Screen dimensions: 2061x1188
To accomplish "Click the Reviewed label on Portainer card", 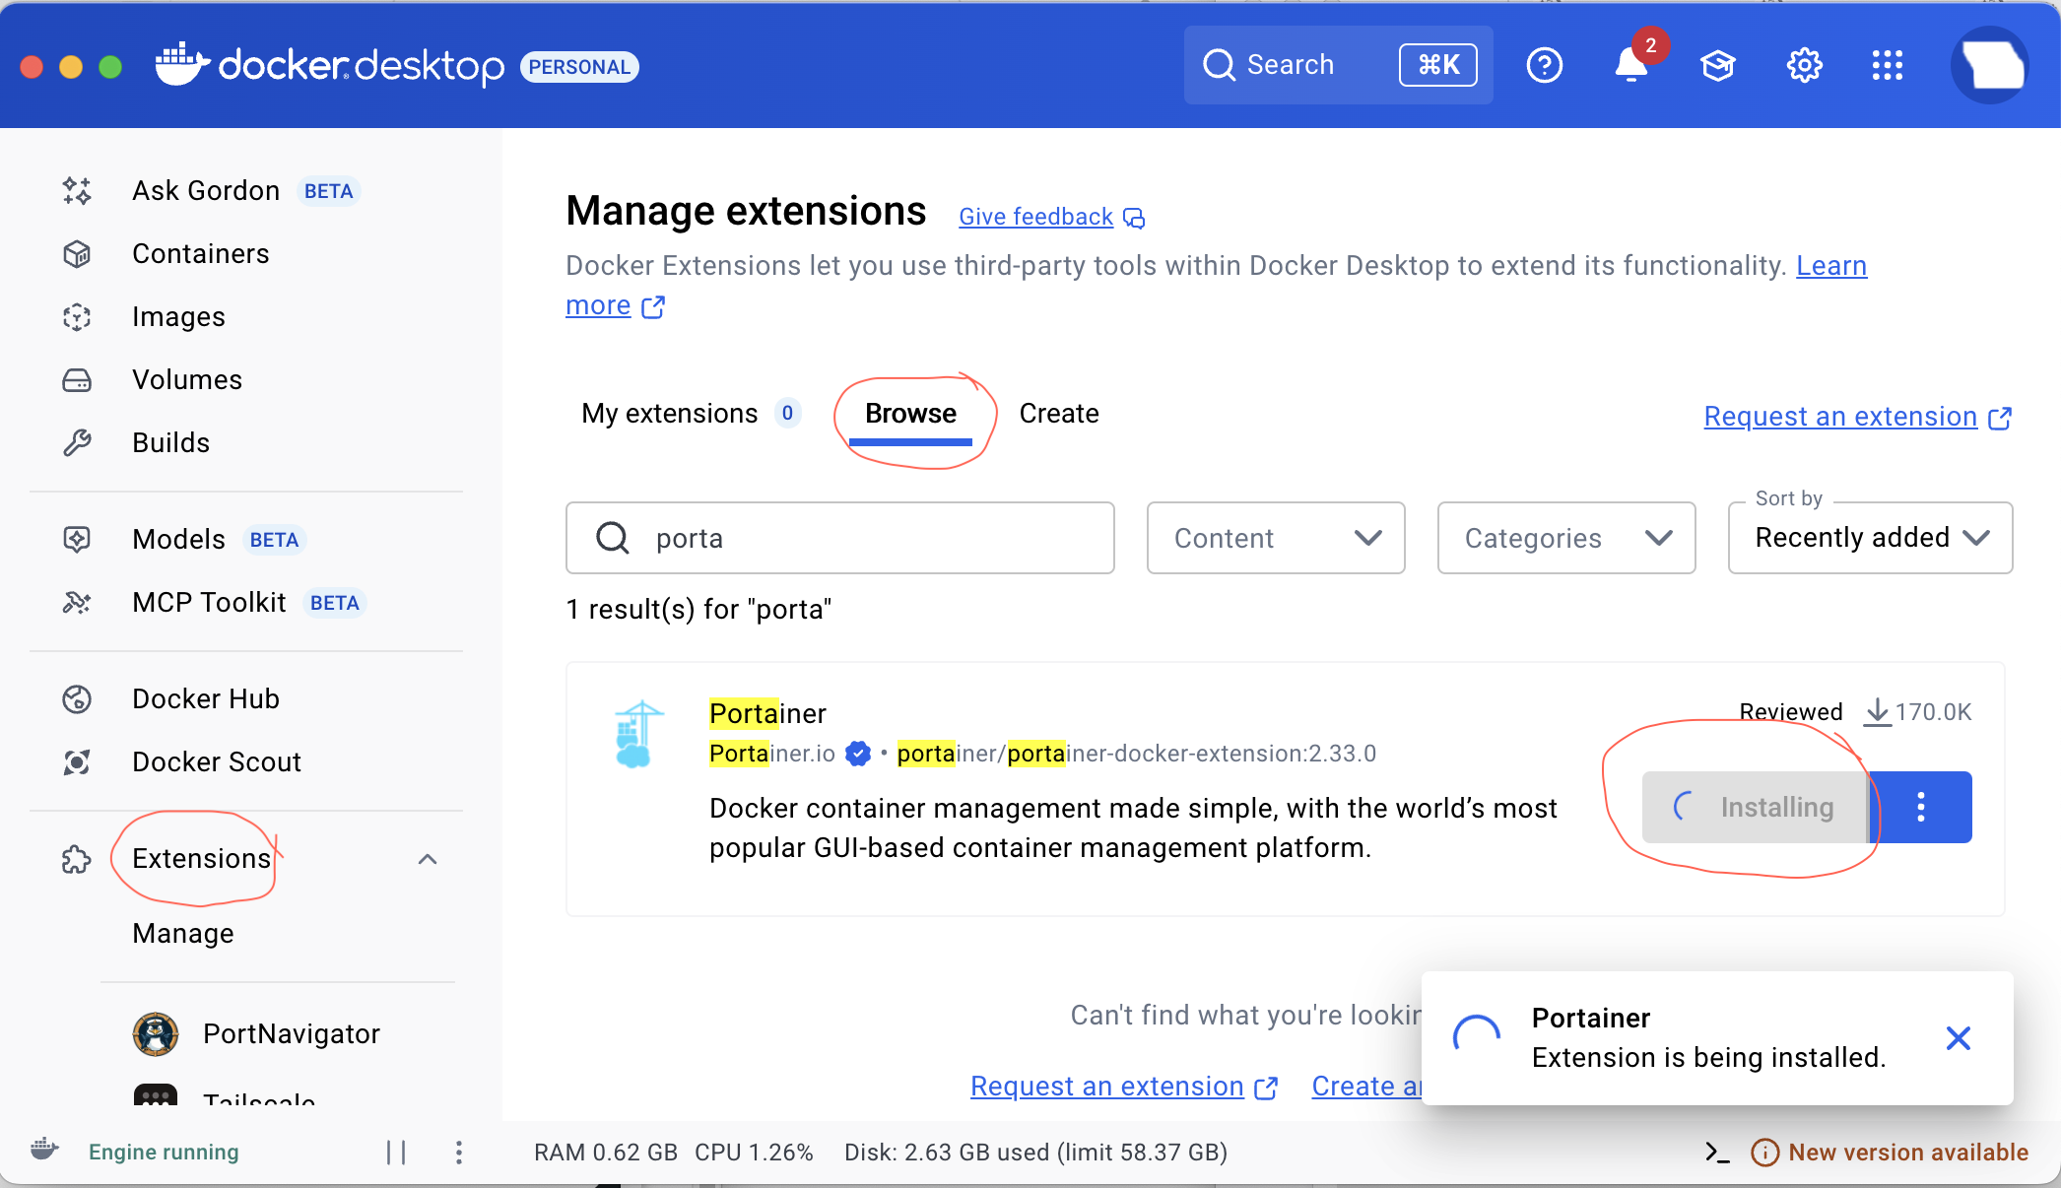I will click(x=1790, y=711).
